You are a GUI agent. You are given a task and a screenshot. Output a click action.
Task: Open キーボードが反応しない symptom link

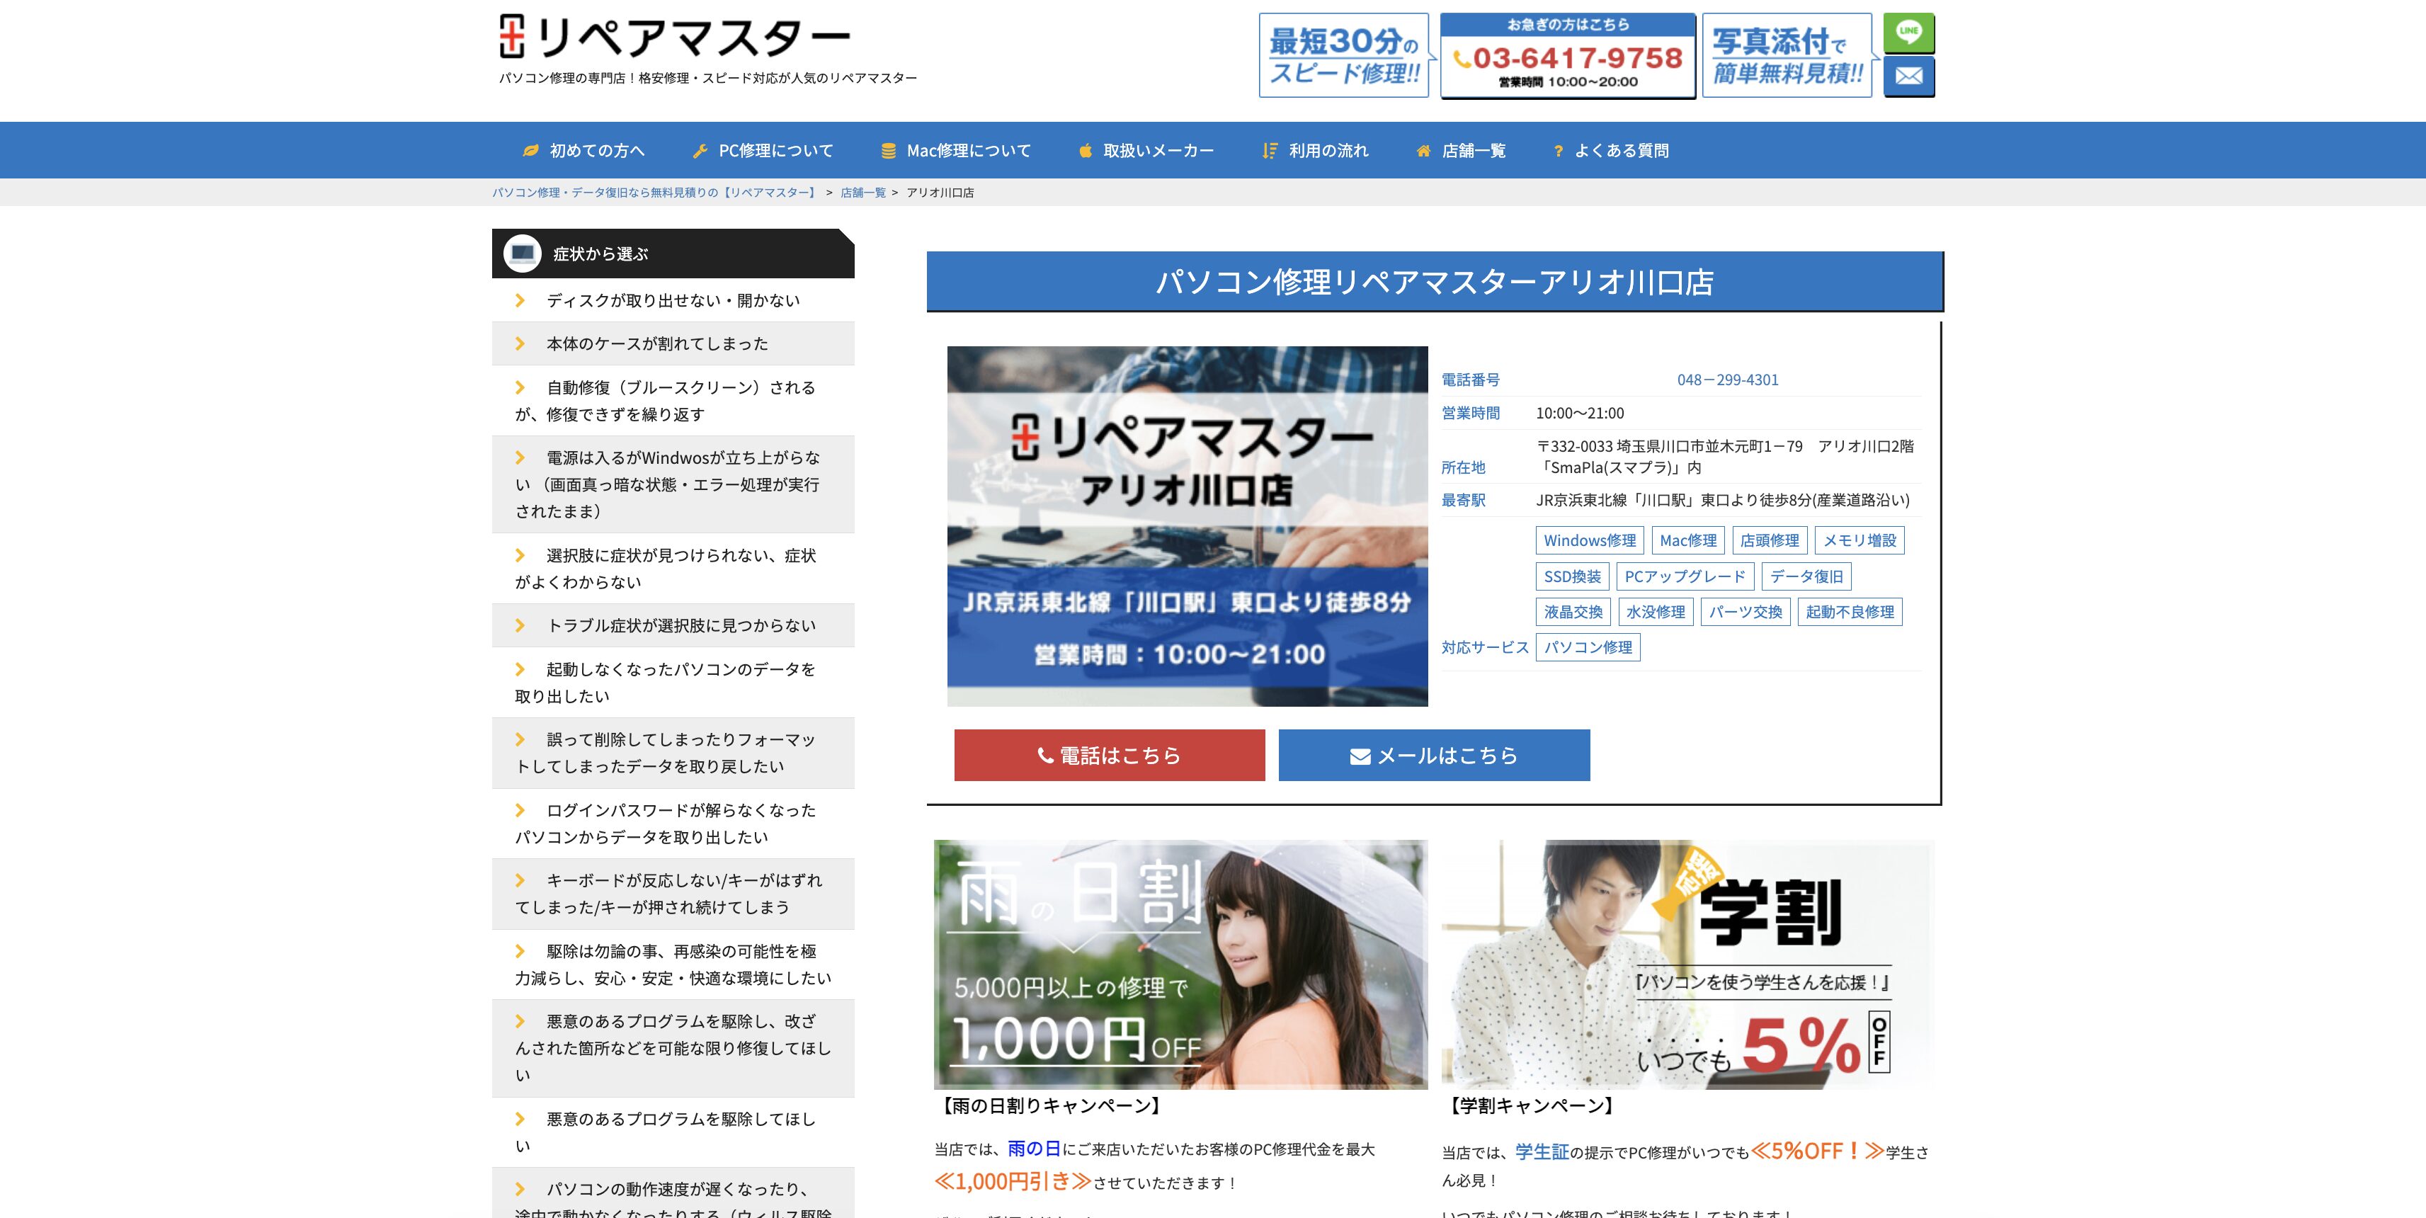coord(673,893)
